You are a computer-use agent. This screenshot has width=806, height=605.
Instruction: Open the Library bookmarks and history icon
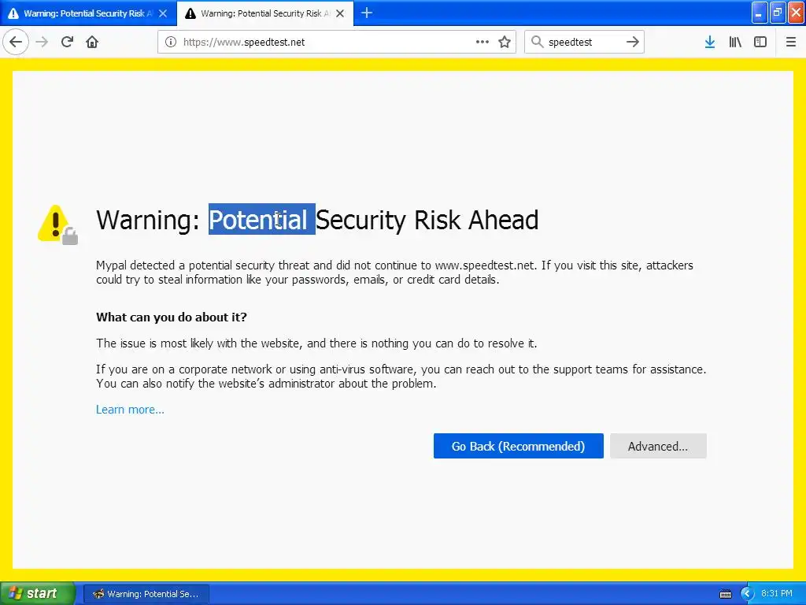point(735,42)
